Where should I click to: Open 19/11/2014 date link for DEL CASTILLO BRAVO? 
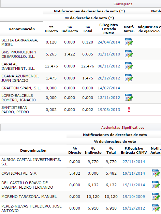click(x=134, y=185)
